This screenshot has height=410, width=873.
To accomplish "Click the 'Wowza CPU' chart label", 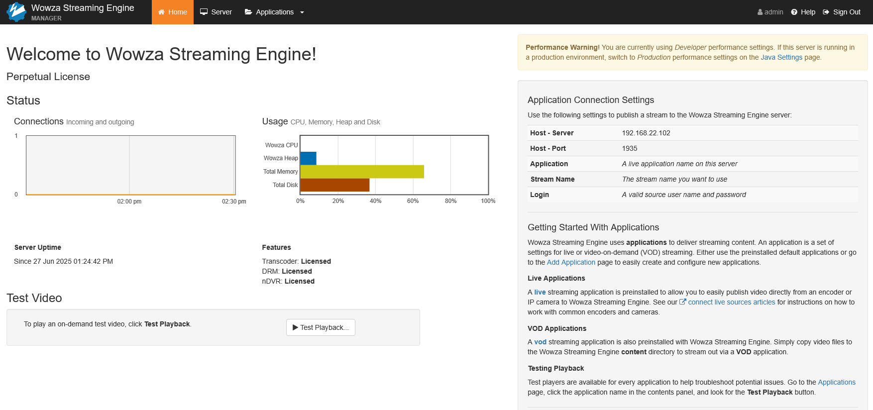I will [x=281, y=145].
